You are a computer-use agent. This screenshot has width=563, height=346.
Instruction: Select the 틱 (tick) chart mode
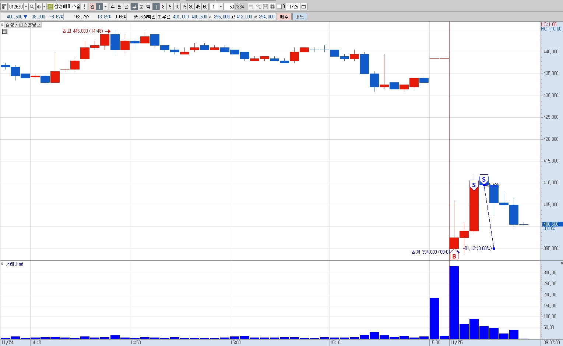(148, 7)
